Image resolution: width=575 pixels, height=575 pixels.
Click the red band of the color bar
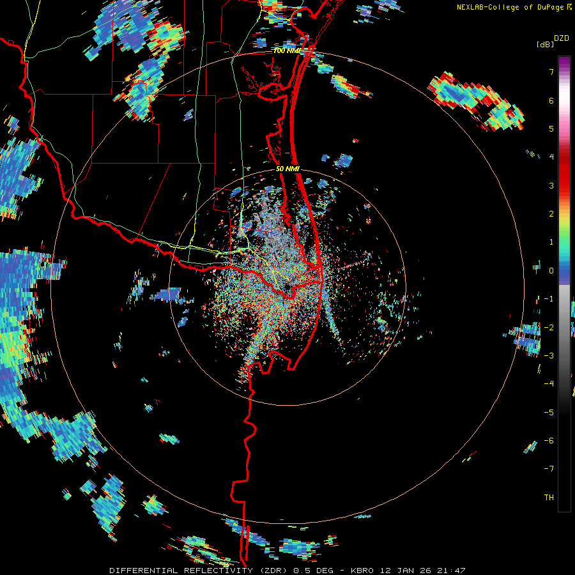point(564,172)
